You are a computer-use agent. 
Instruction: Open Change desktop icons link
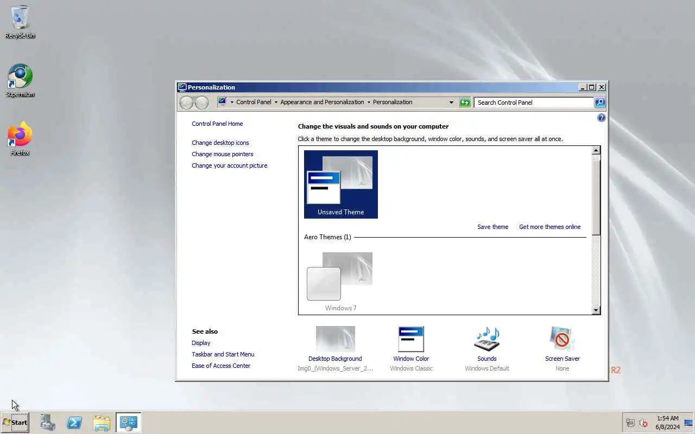(220, 143)
